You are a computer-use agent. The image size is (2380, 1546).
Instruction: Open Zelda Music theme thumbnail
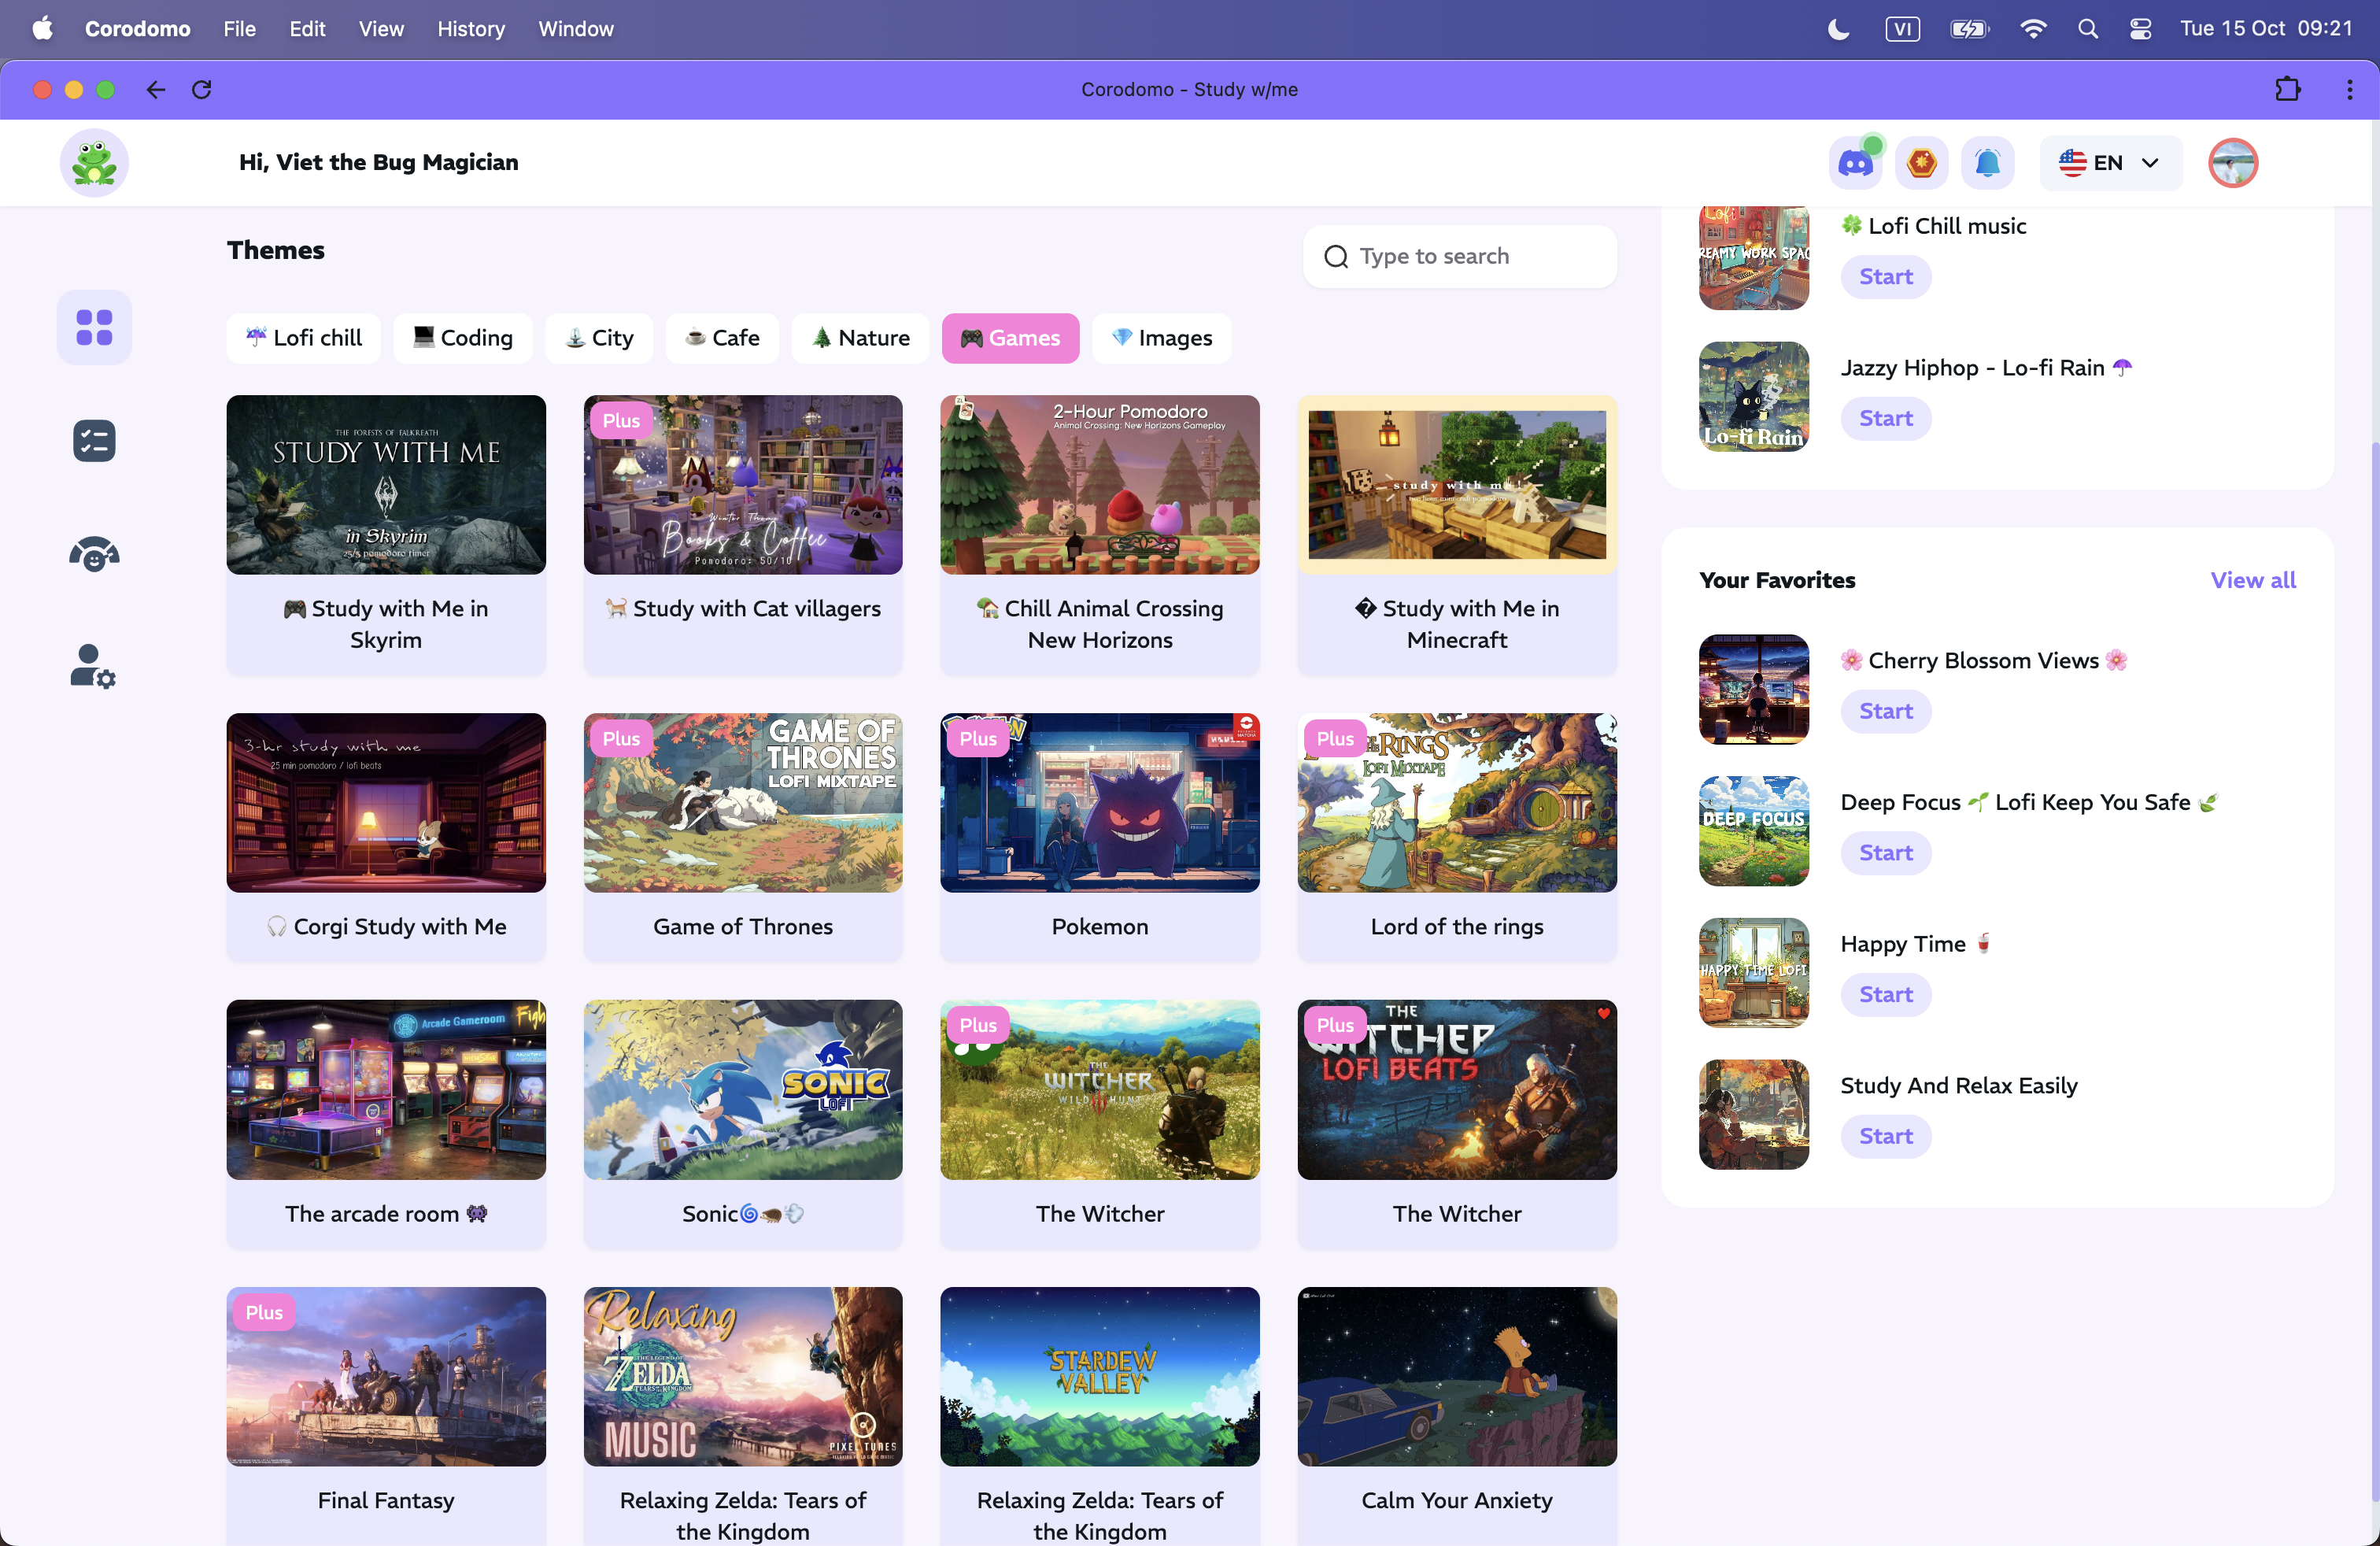point(743,1377)
